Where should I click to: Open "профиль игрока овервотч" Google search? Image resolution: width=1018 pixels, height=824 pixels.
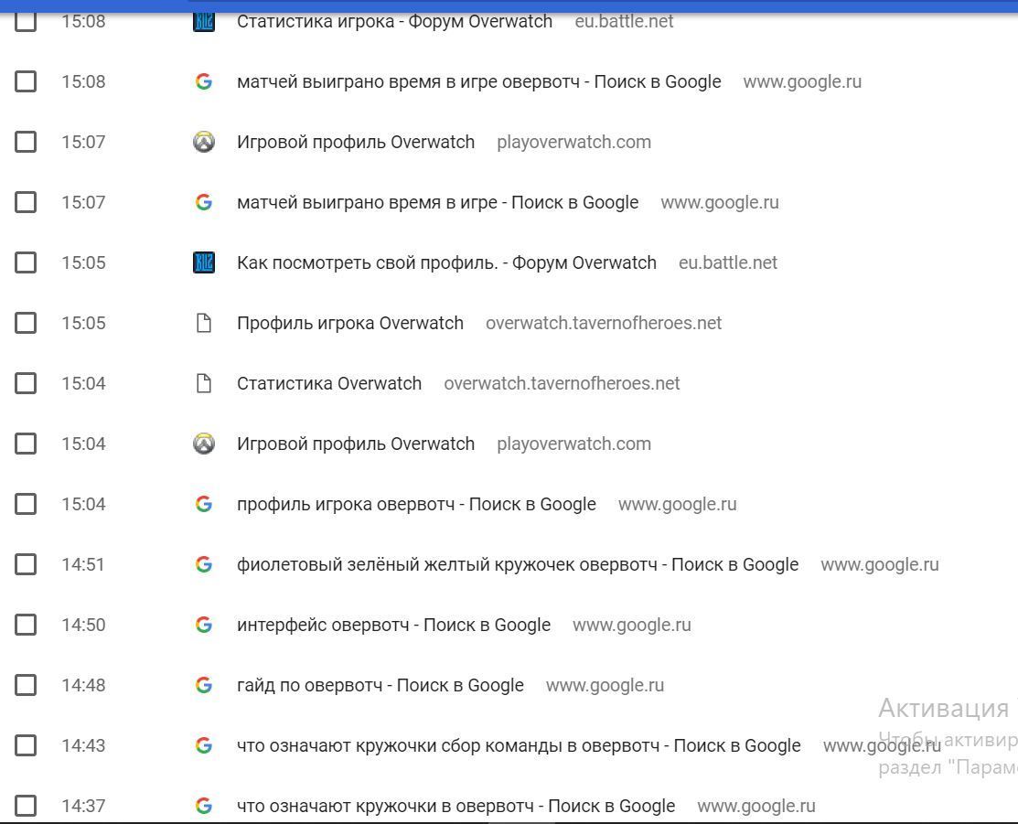click(x=416, y=504)
